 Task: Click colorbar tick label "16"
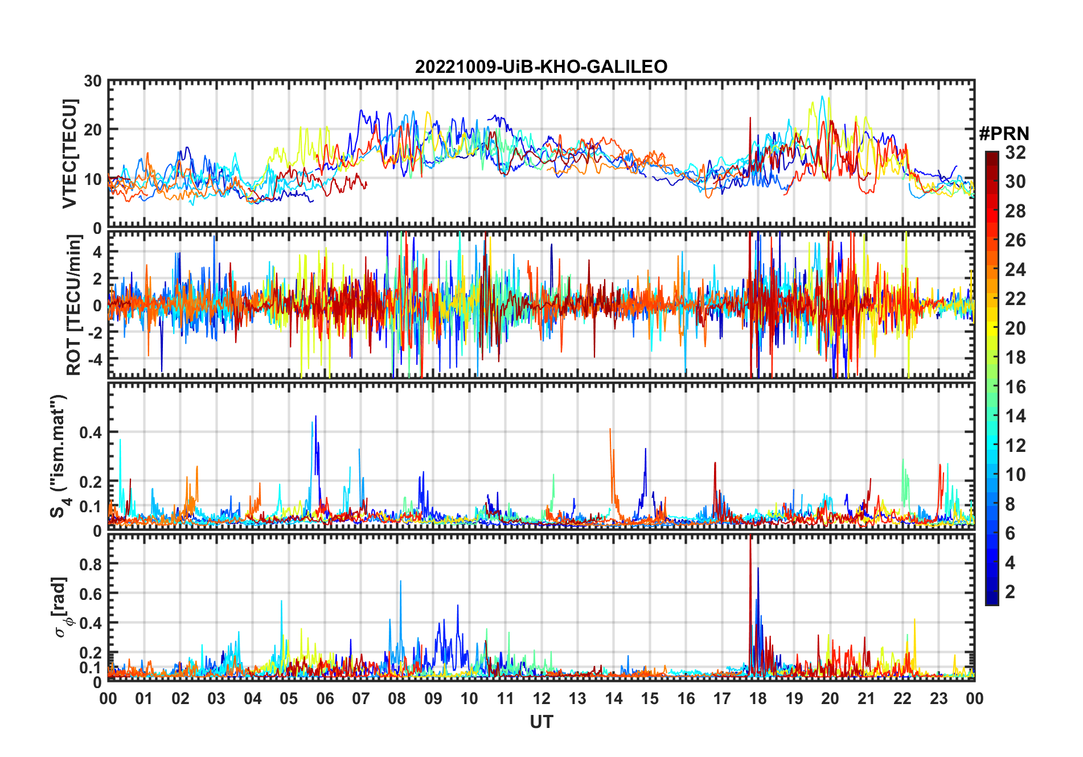pos(1015,387)
